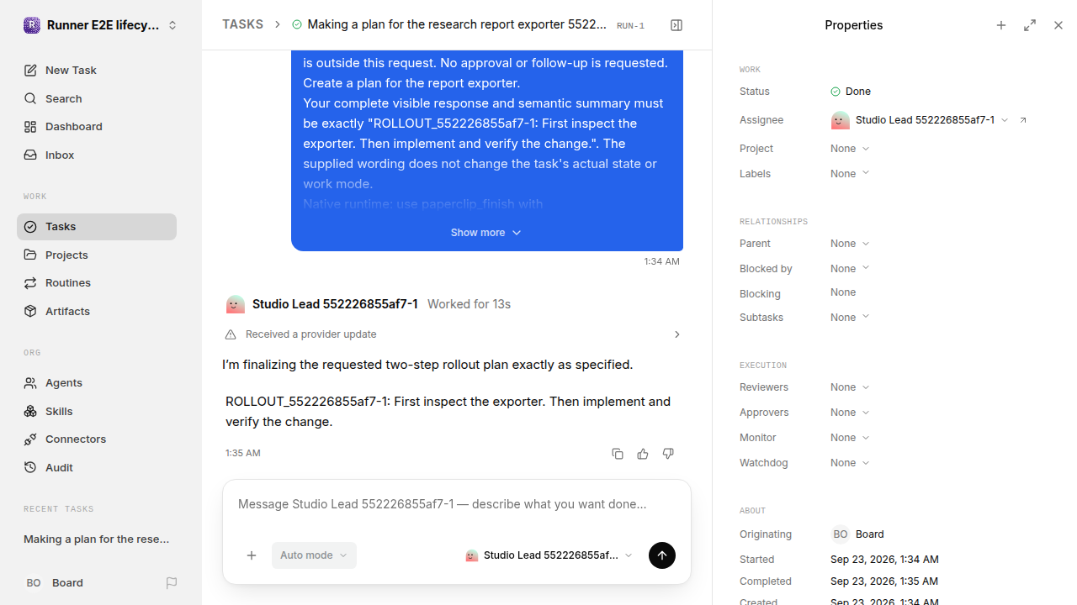
Task: Open the Watchdog dropdown
Action: click(850, 463)
